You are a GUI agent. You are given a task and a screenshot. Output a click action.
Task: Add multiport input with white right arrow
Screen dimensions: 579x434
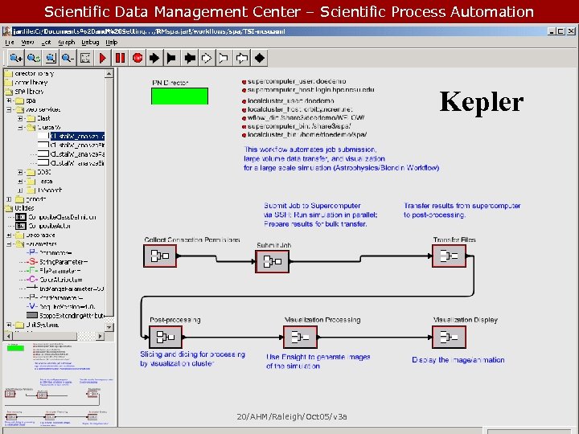pos(207,58)
